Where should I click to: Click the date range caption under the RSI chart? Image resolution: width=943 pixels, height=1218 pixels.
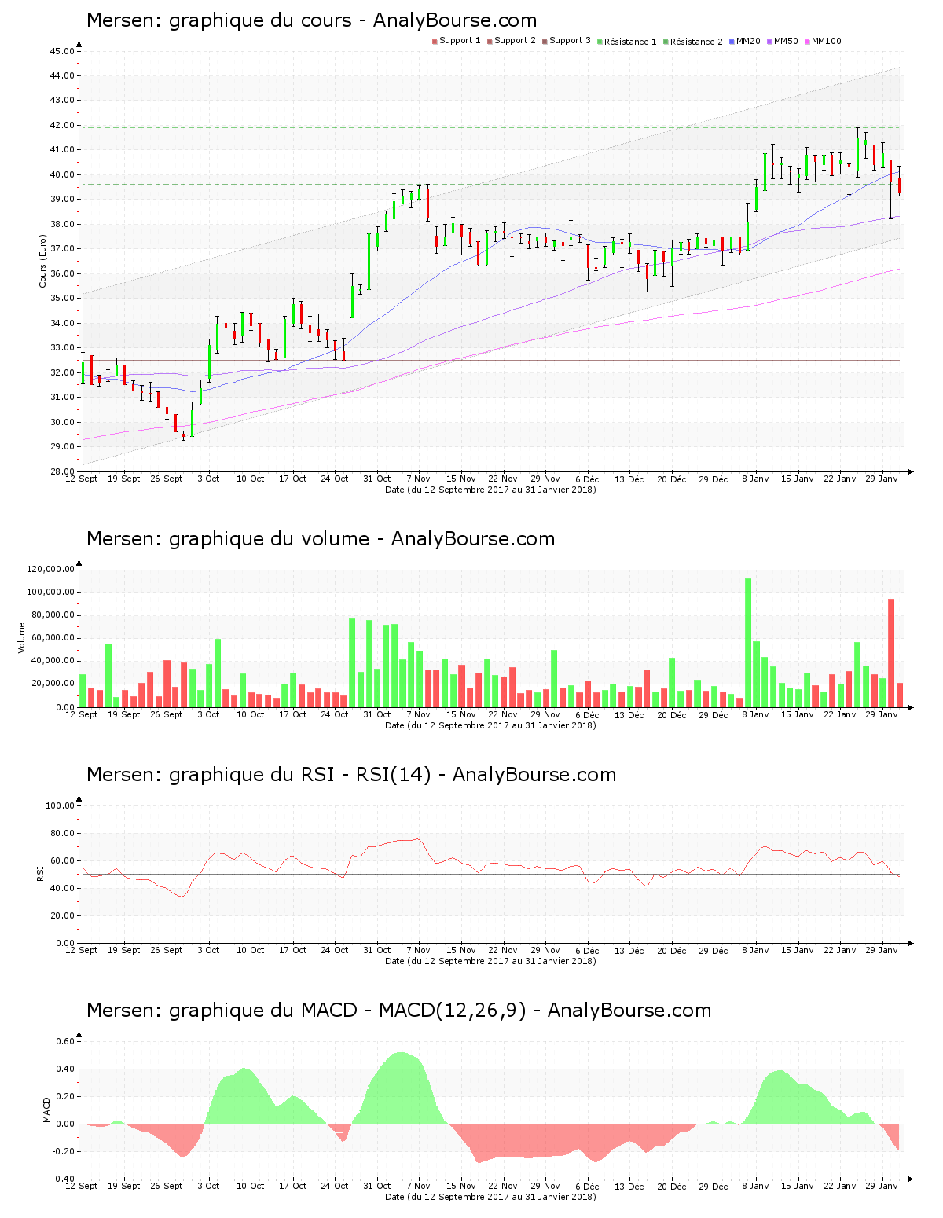490,961
